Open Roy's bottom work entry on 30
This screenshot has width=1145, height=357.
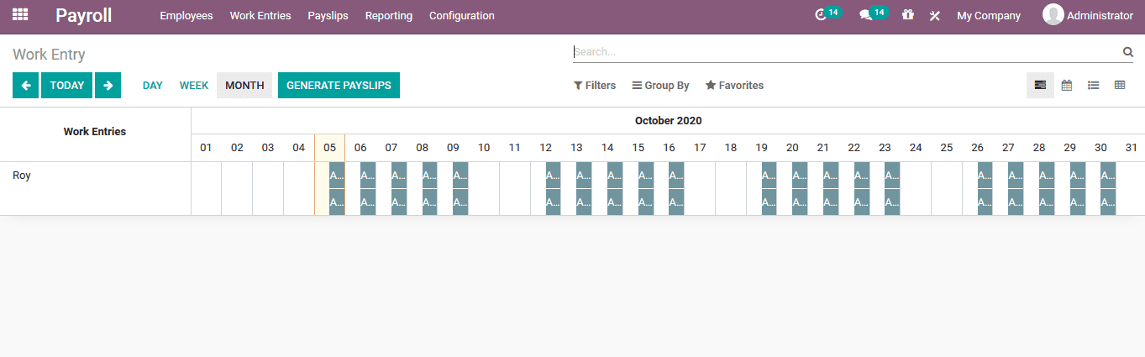[1108, 202]
